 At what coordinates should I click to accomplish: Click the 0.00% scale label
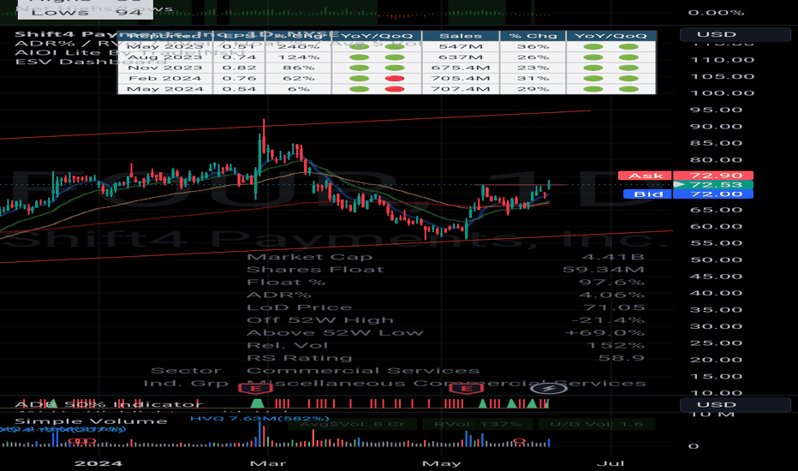click(x=716, y=13)
